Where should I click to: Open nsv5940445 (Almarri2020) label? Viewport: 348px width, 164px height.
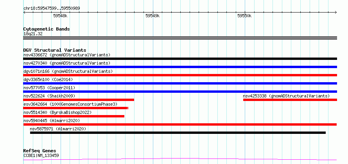tap(52, 121)
